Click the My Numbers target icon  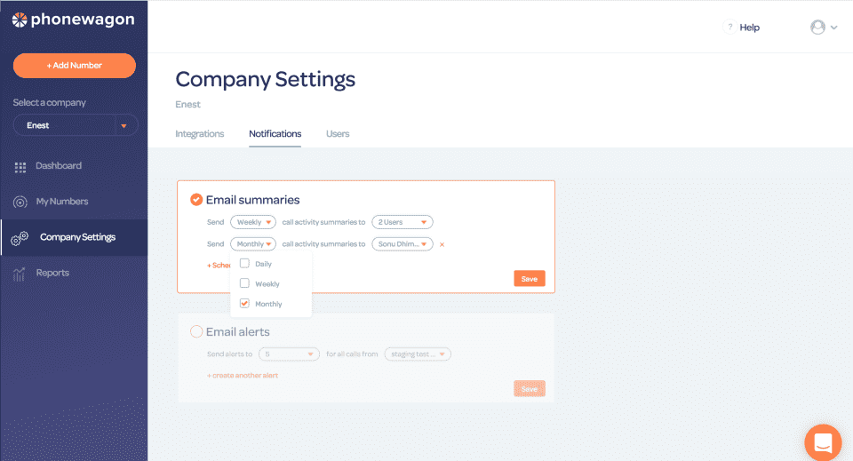point(20,202)
